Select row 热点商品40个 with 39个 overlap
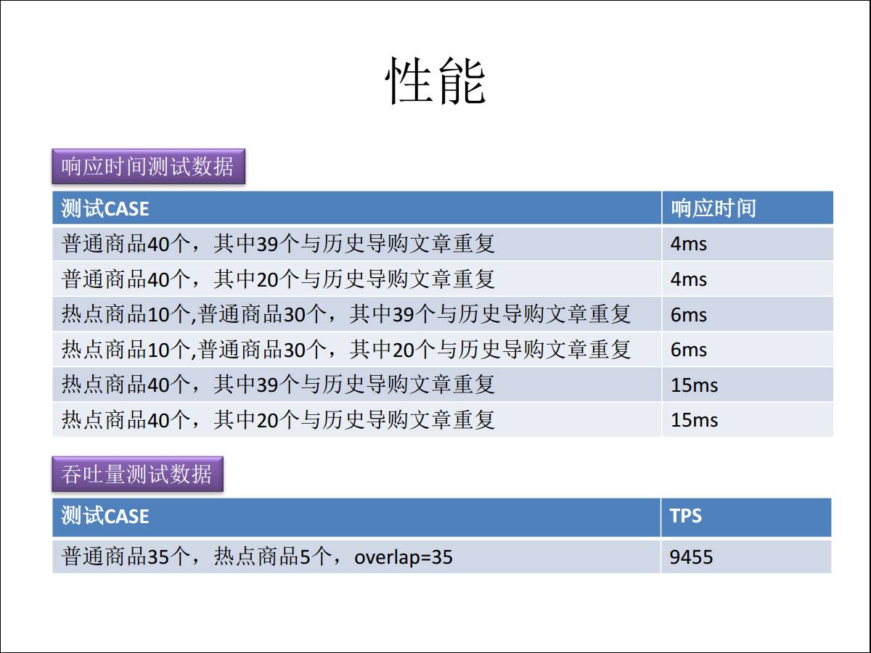Image resolution: width=871 pixels, height=653 pixels. [x=279, y=385]
